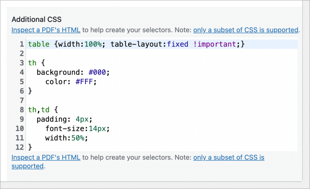The image size is (310, 189).
Task: Follow the bottom "Inspect a PDF's HTML" link
Action: pyautogui.click(x=46, y=157)
